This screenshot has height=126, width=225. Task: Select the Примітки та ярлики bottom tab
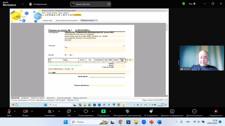coord(38,98)
